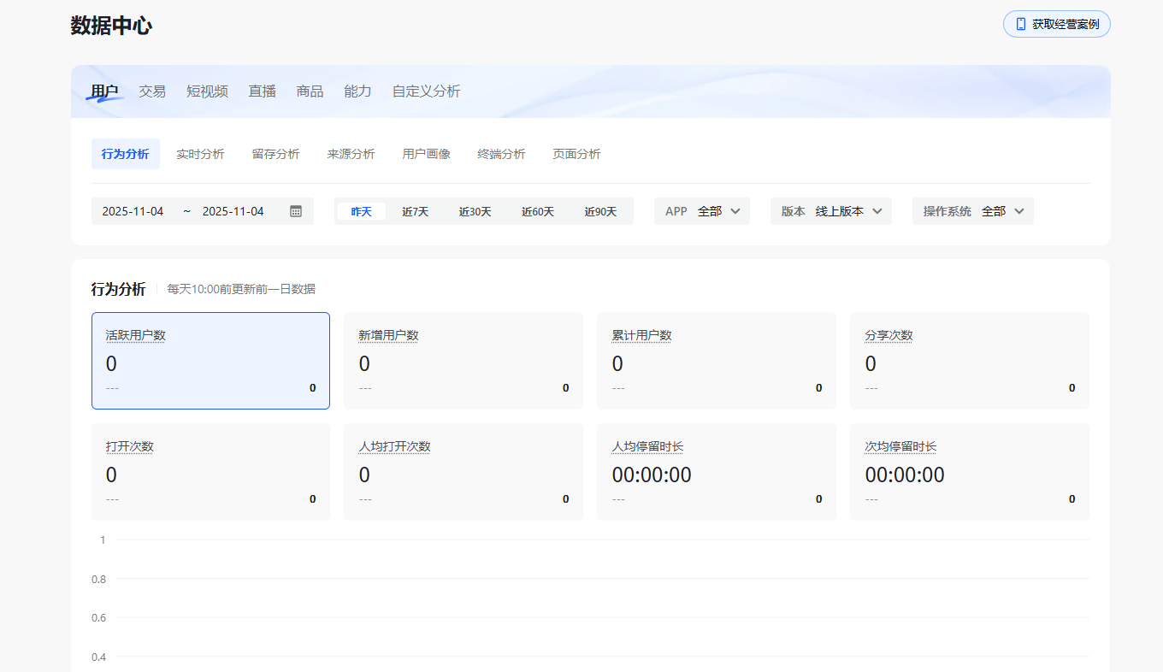This screenshot has height=672, width=1163.
Task: Choose the 近30天 time range
Action: [475, 211]
